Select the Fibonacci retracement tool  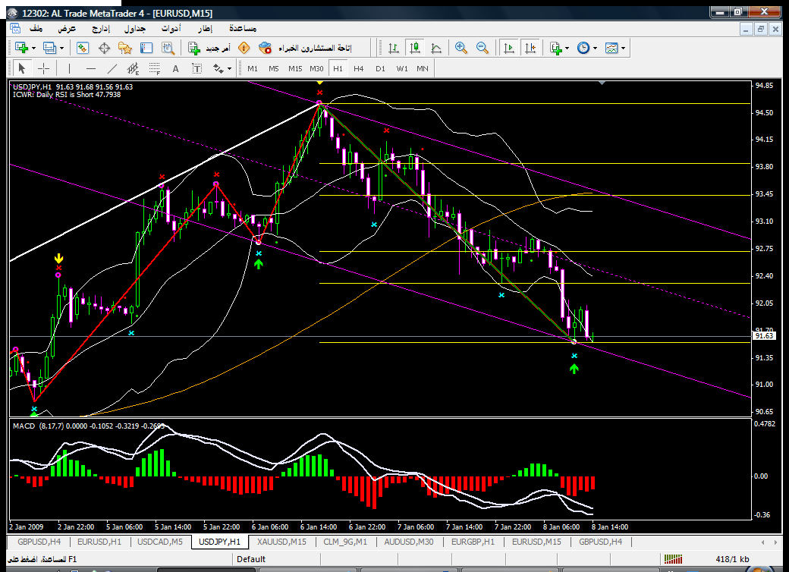tap(154, 68)
